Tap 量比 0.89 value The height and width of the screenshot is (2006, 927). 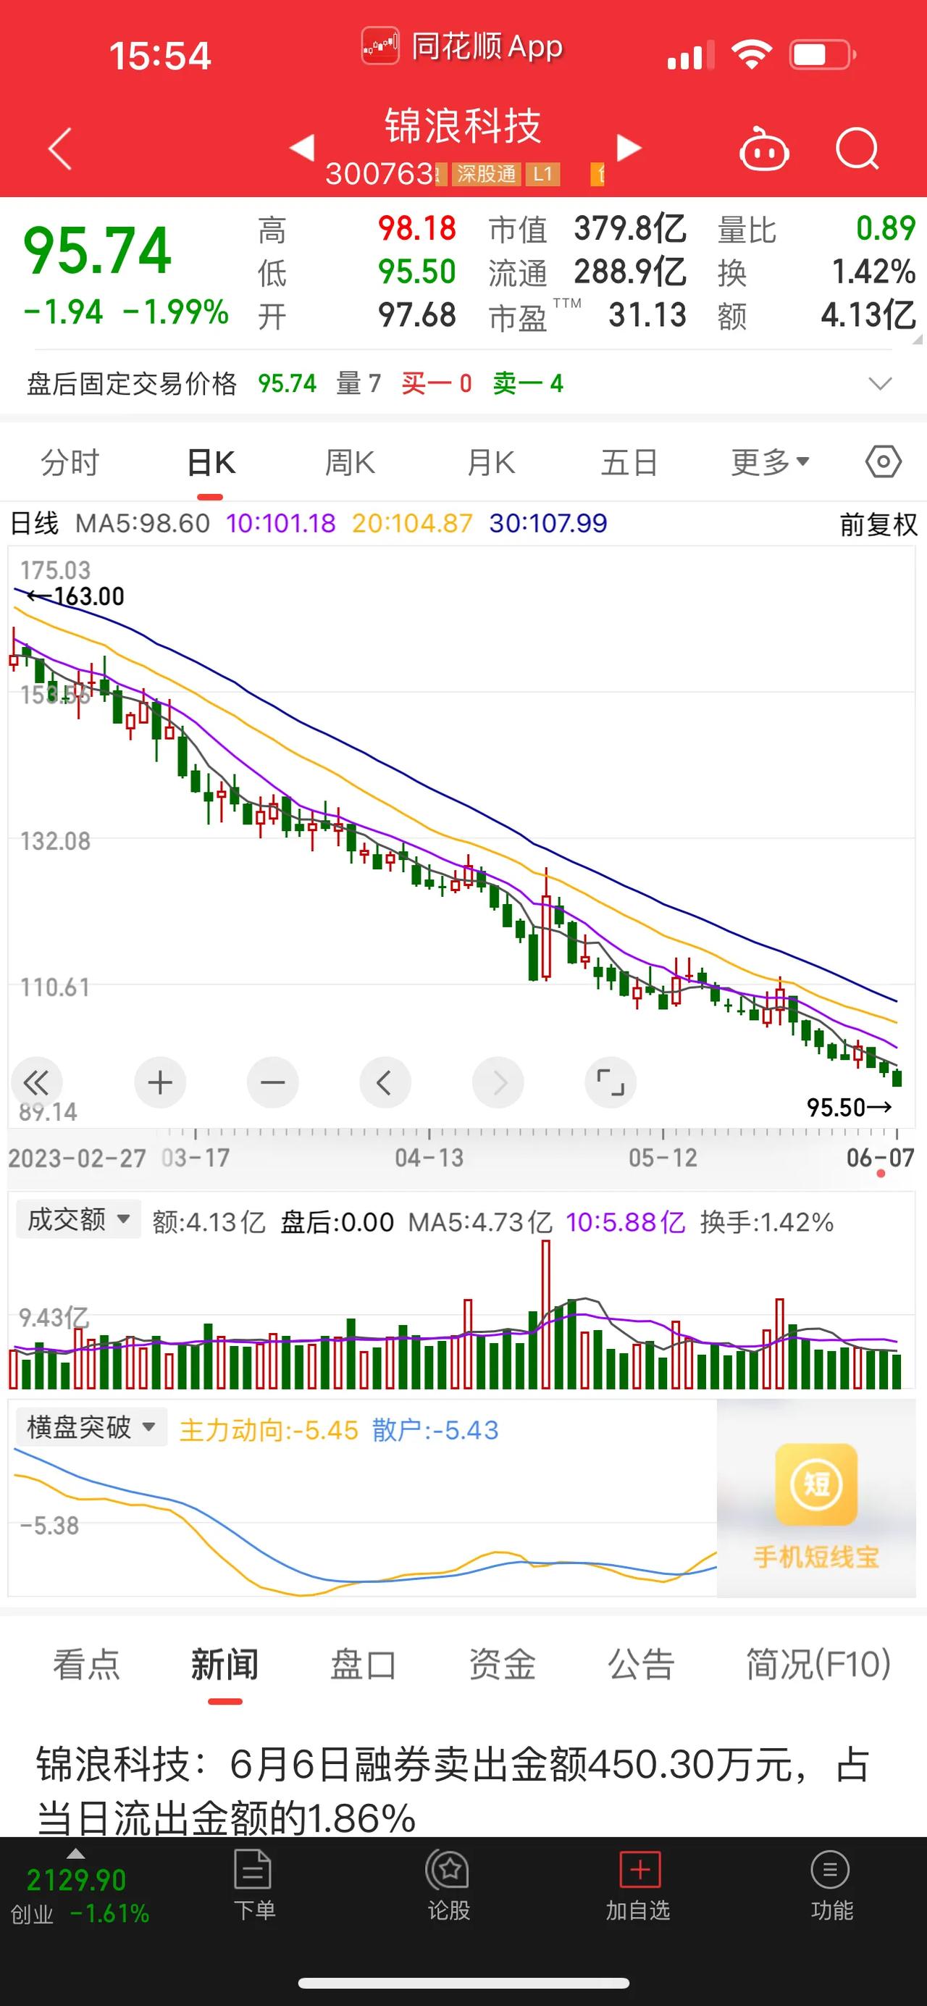click(886, 229)
